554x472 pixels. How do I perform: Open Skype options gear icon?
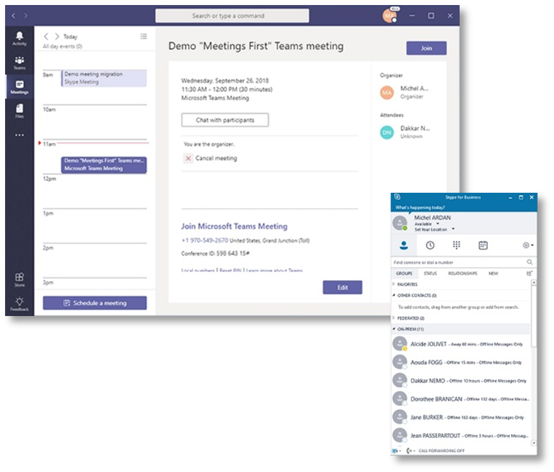pyautogui.click(x=526, y=245)
